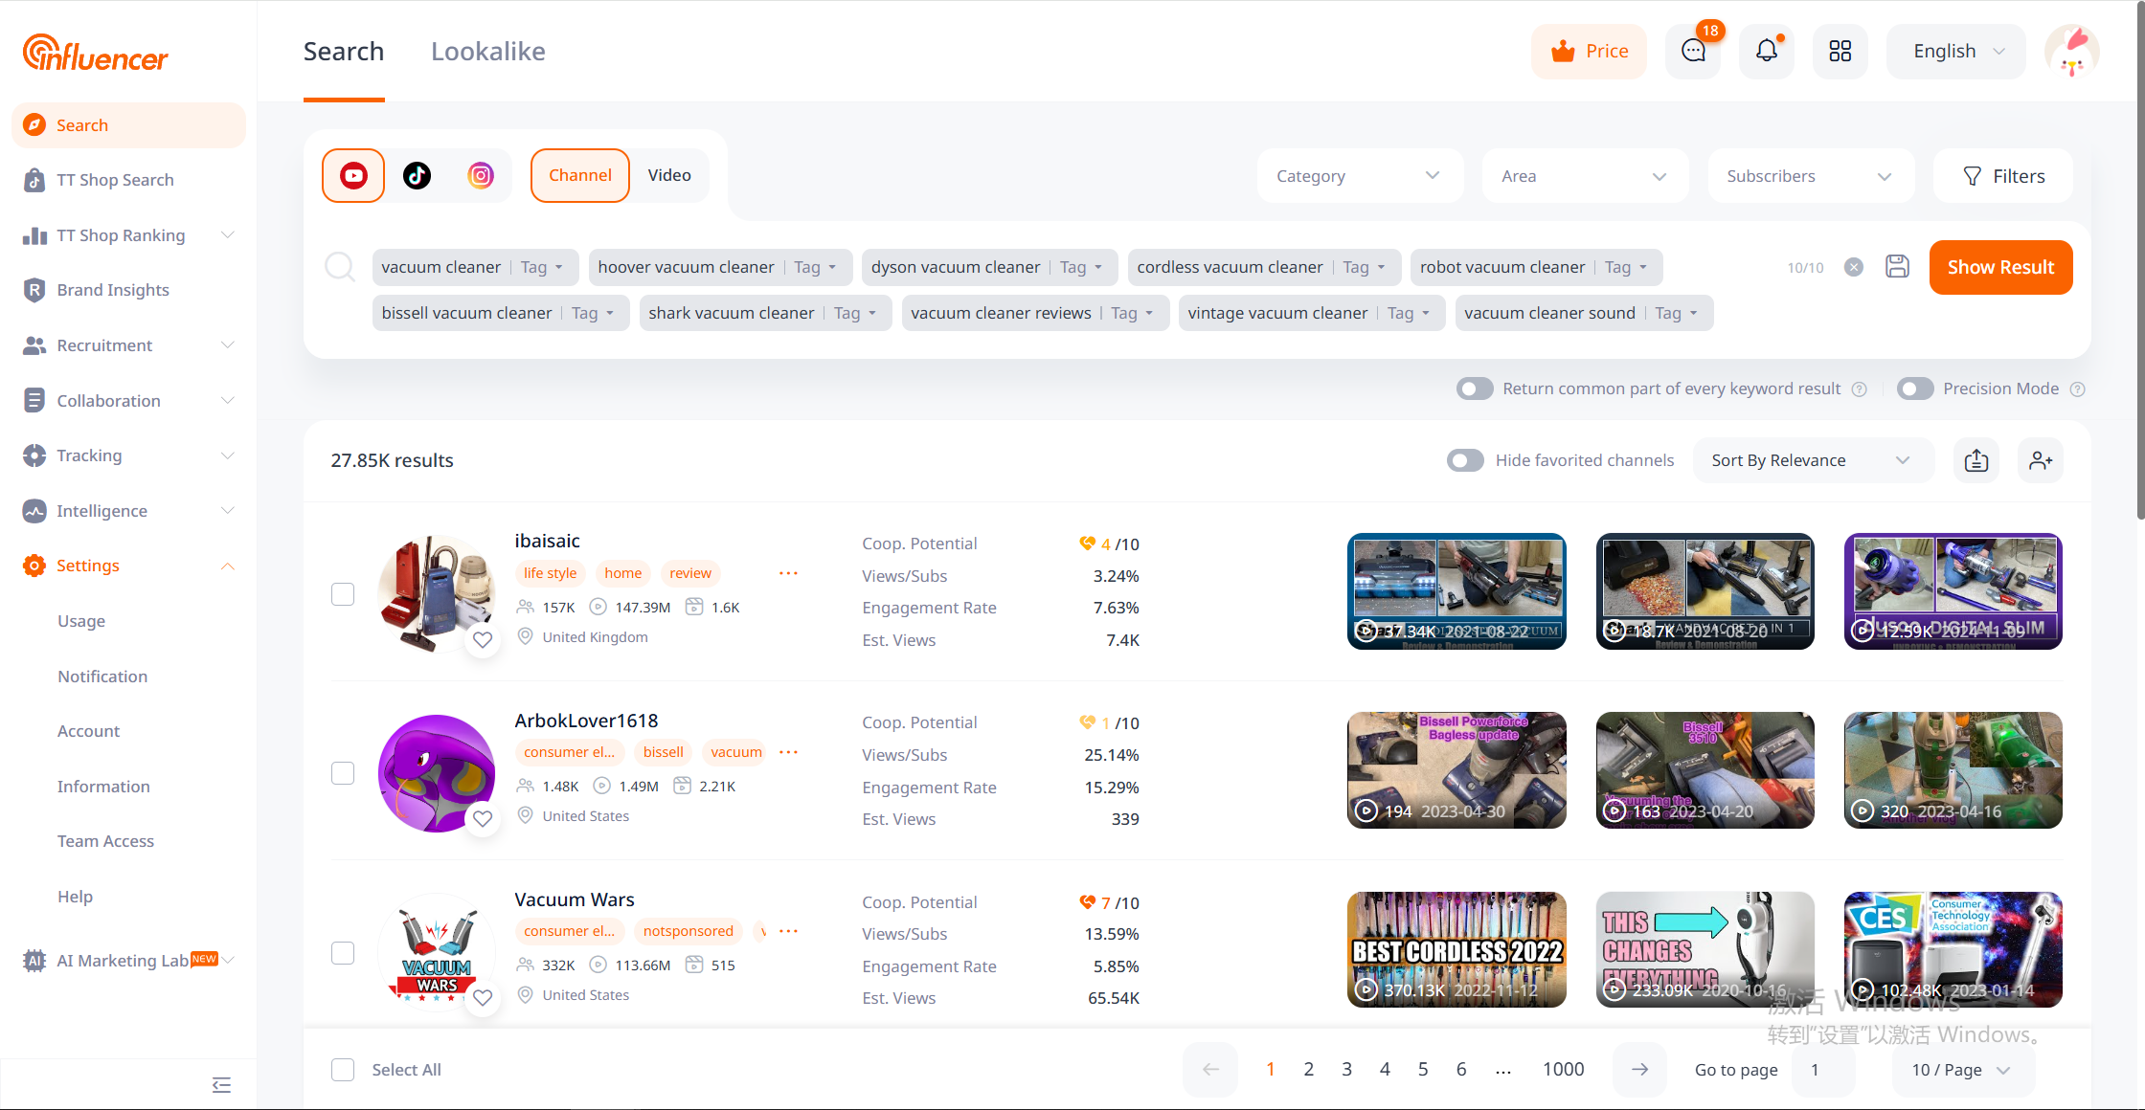
Task: Open the messages chat icon
Action: (x=1693, y=51)
